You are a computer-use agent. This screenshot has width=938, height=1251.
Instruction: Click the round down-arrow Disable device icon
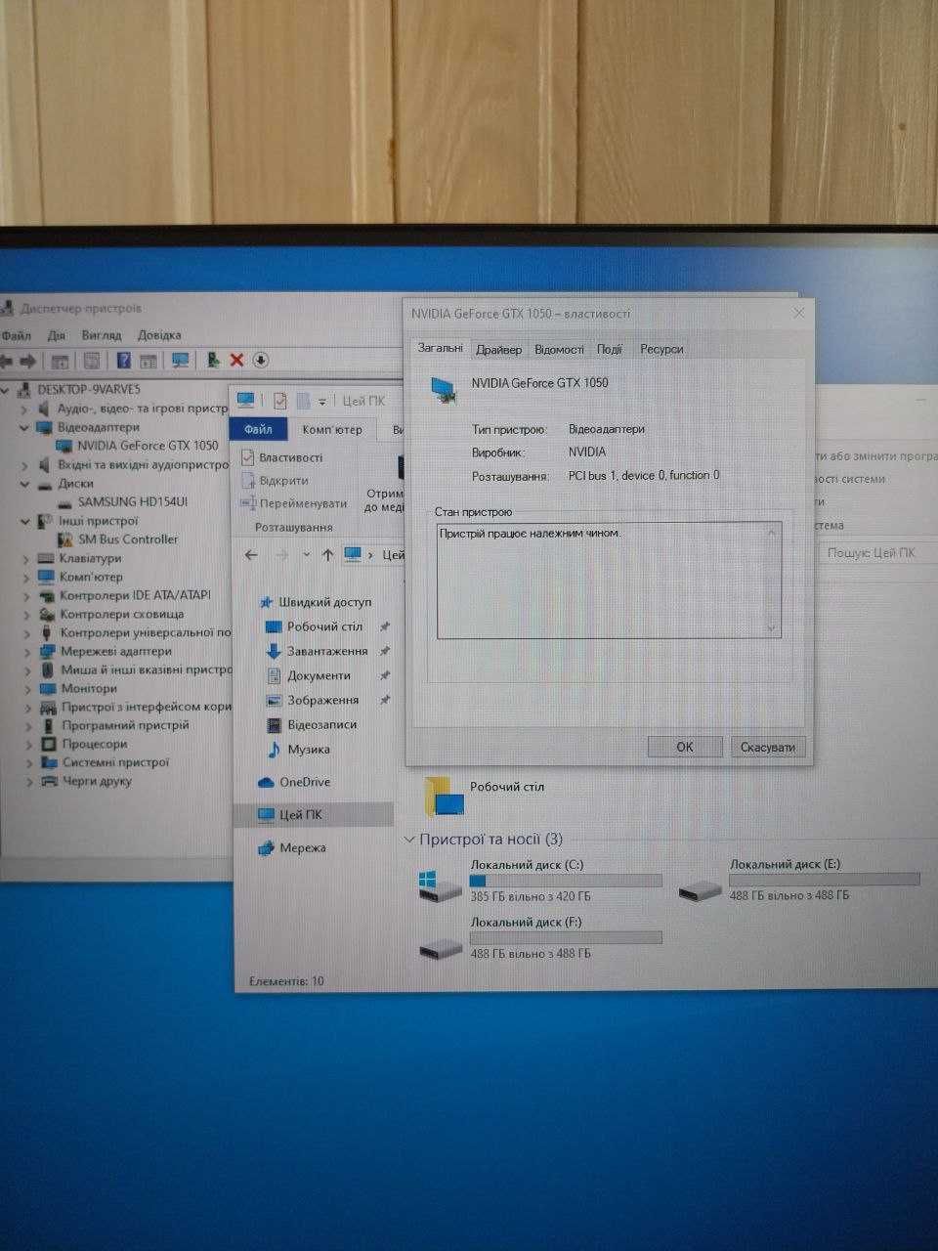[x=260, y=361]
